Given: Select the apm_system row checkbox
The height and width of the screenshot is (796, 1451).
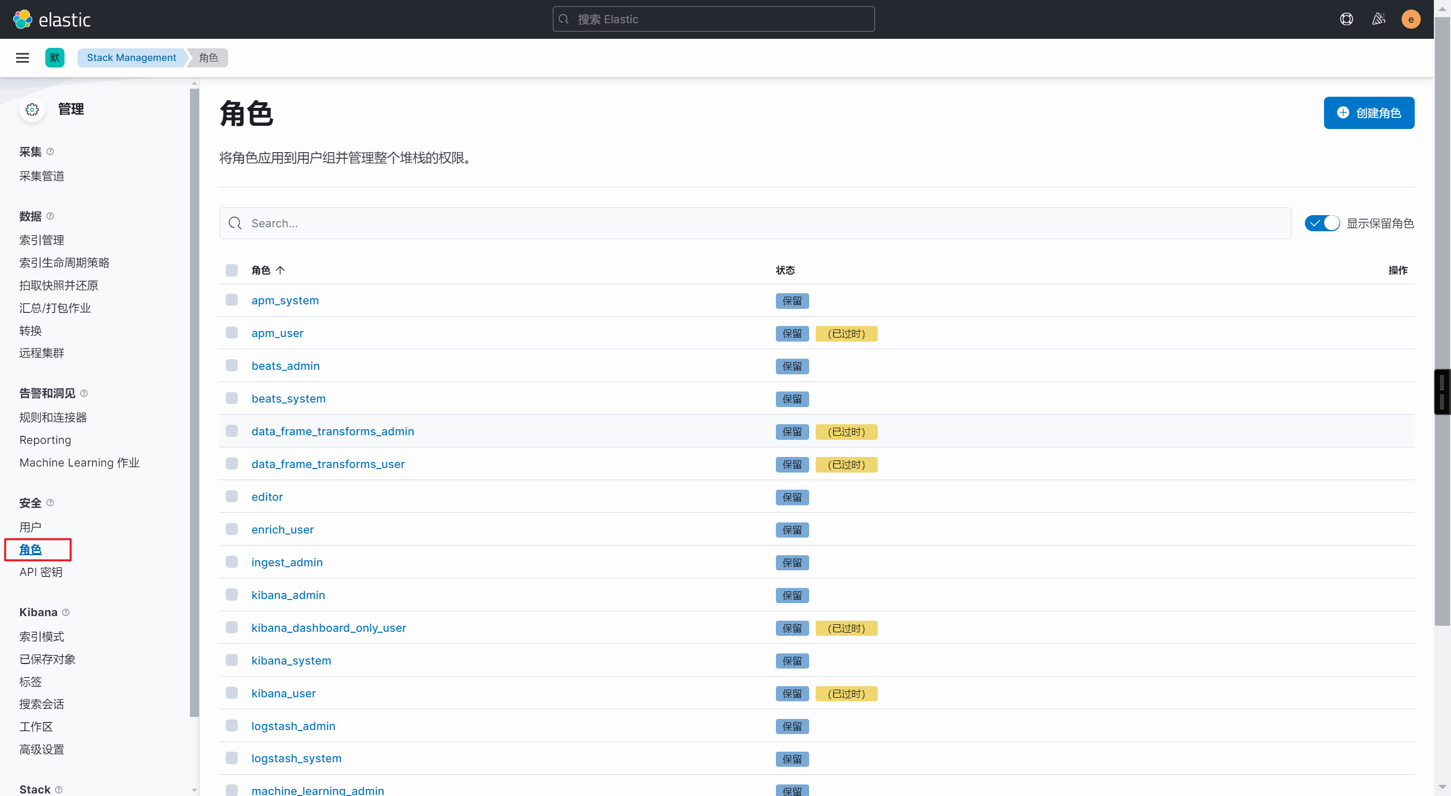Looking at the screenshot, I should [232, 300].
